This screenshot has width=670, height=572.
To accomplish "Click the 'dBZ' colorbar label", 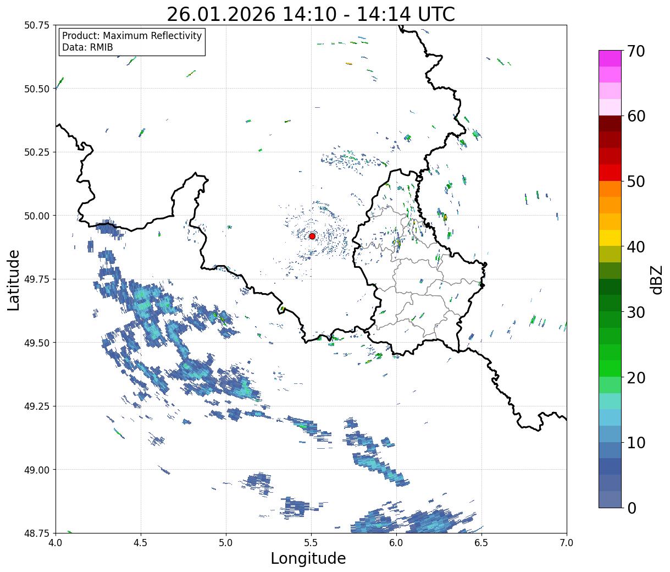I will click(x=656, y=279).
